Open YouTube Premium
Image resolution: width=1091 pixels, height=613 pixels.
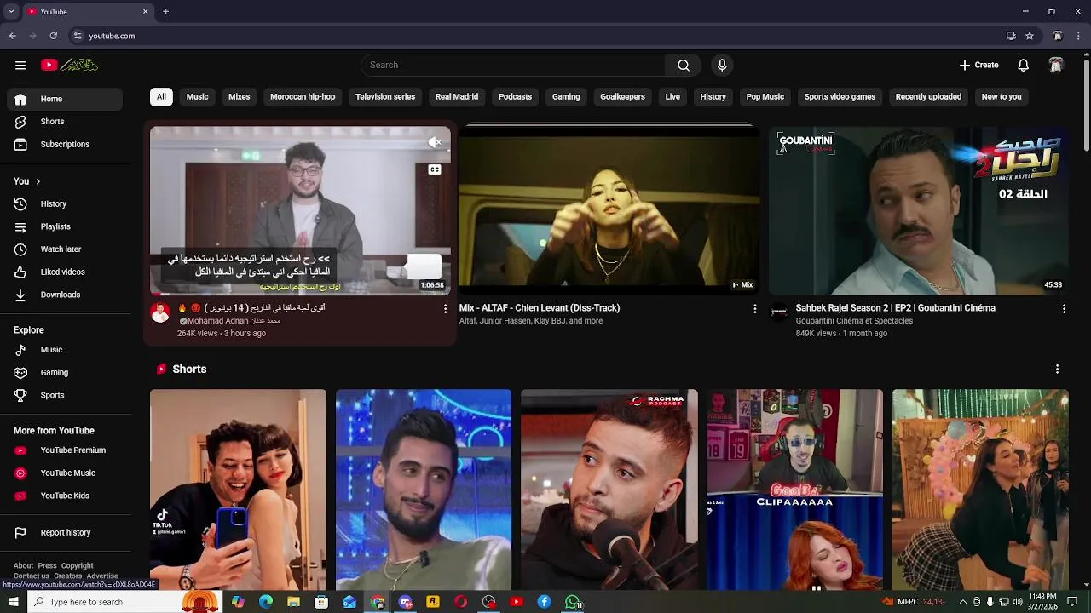coord(65,450)
